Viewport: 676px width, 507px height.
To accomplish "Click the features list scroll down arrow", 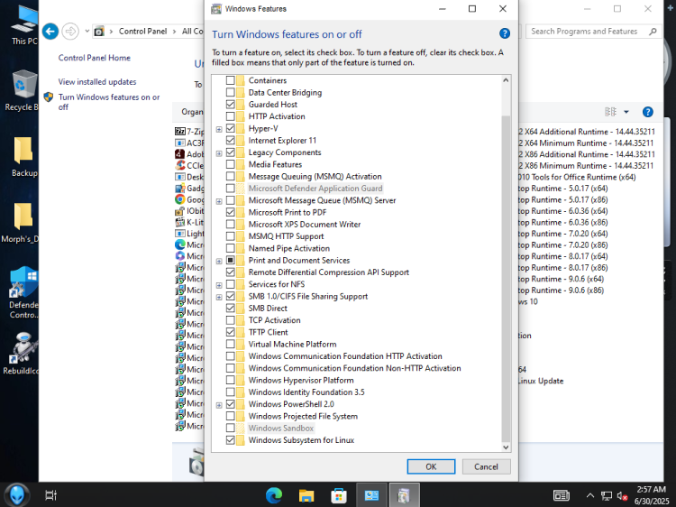I will coord(507,447).
